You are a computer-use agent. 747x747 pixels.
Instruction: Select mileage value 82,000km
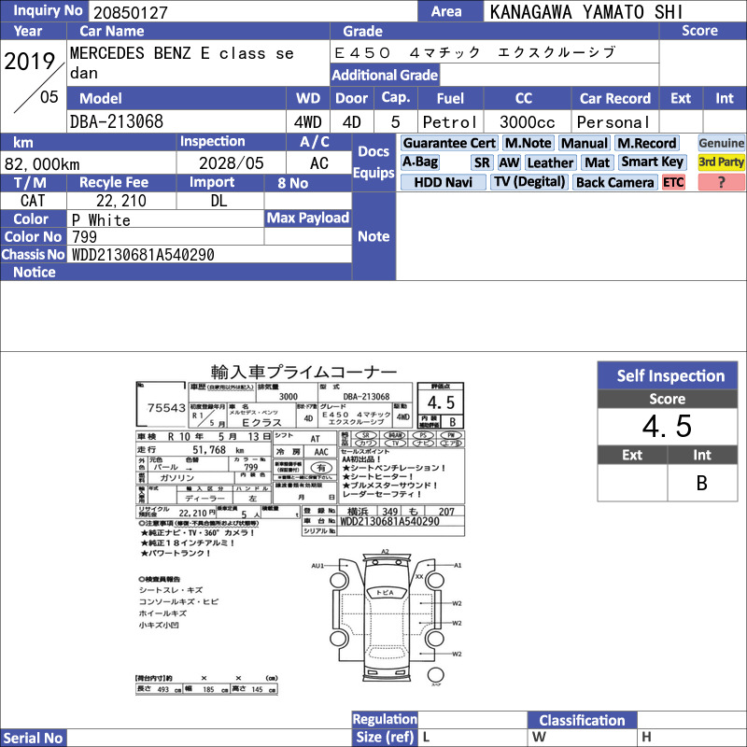42,164
